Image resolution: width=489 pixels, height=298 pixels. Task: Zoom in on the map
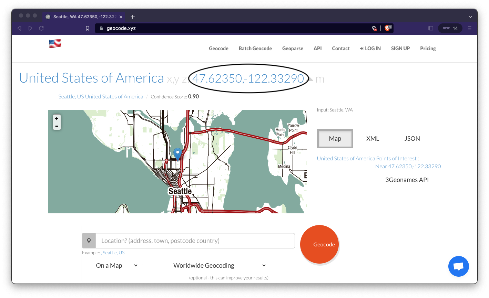click(57, 118)
